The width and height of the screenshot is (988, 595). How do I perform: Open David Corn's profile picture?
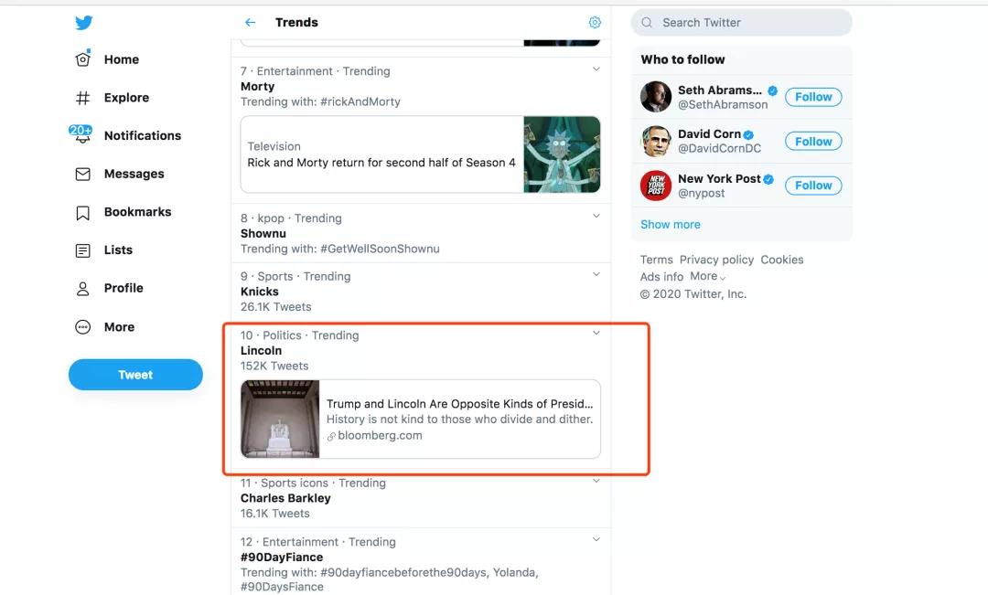[x=656, y=141]
